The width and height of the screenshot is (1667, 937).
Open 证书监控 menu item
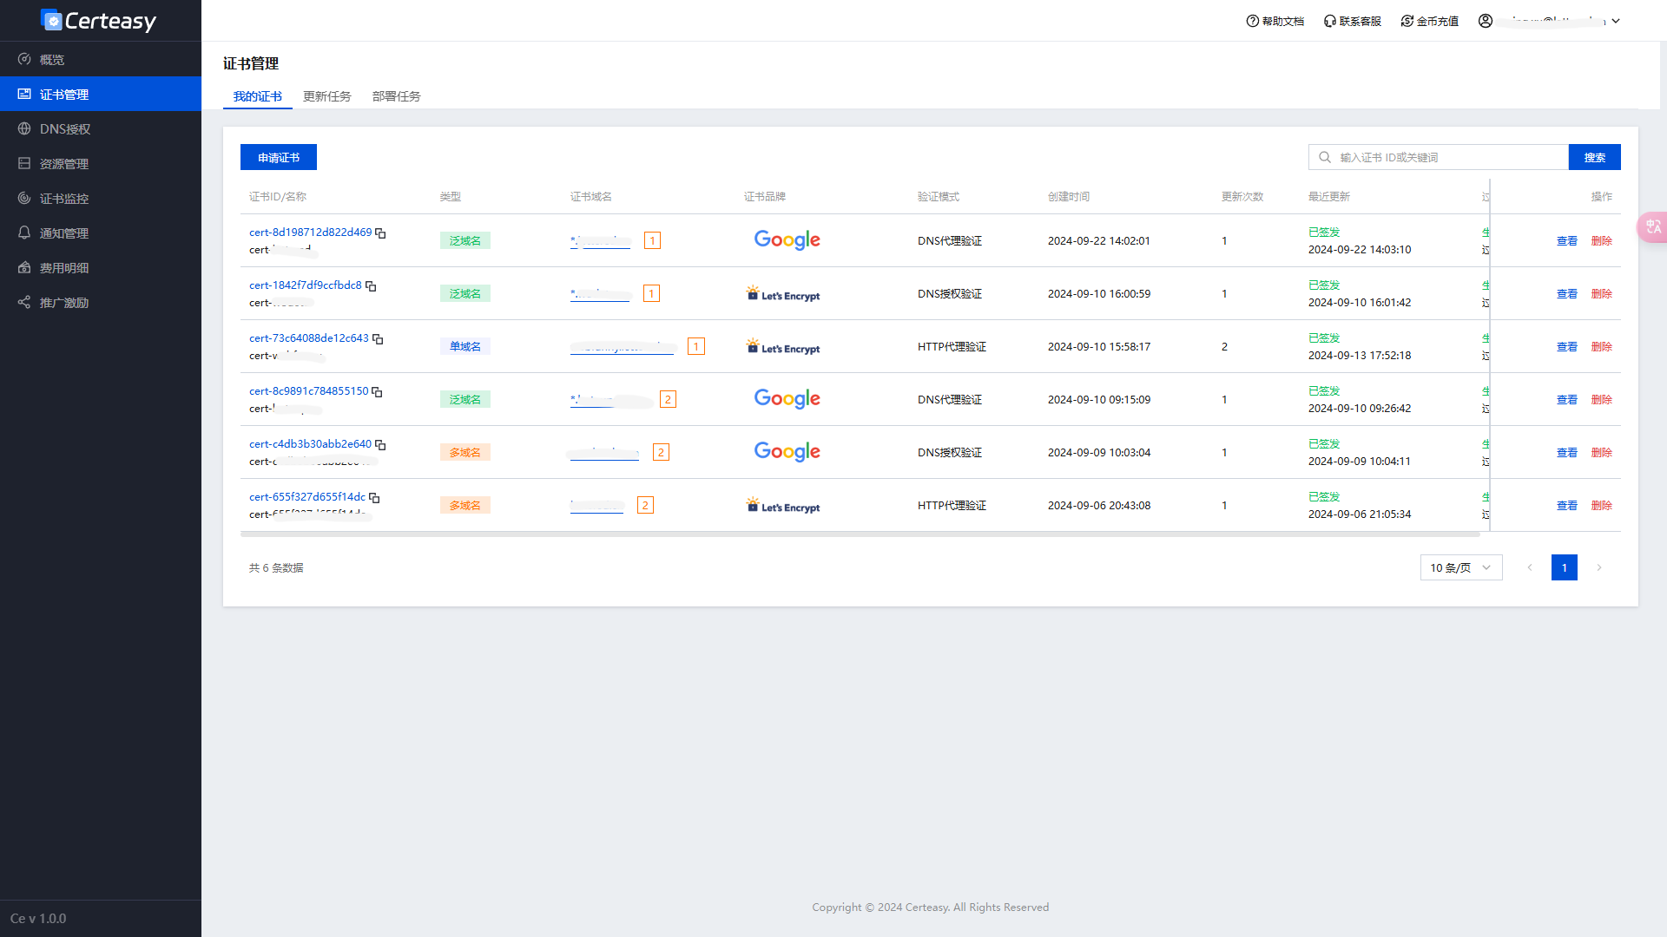(101, 199)
